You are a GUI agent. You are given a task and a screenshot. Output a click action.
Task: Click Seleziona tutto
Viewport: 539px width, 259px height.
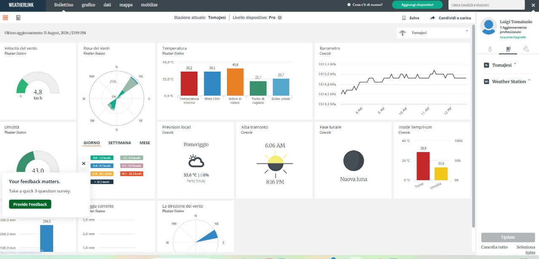coord(526,250)
